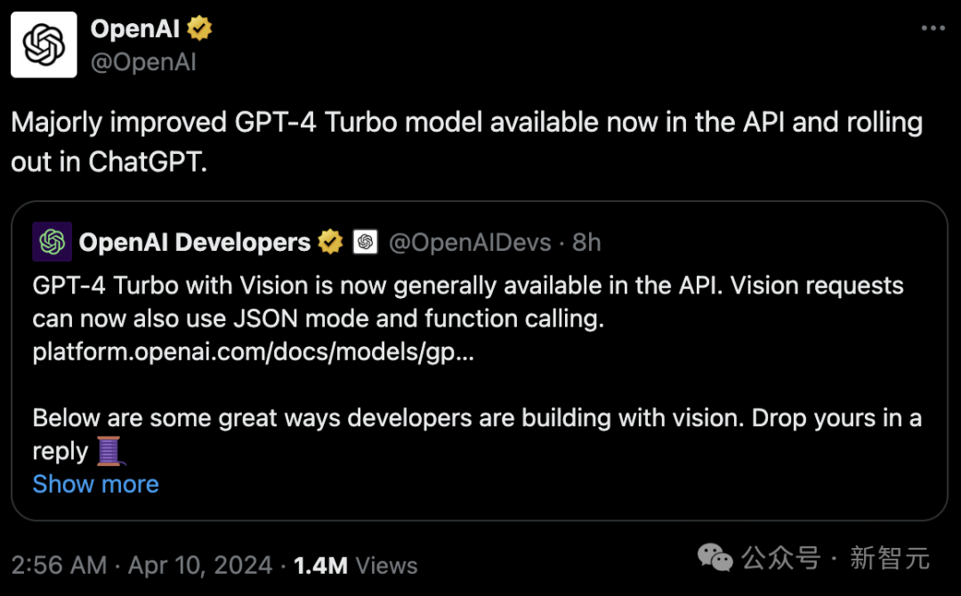Open the OpenAI profile avatar
The image size is (961, 596).
44,44
